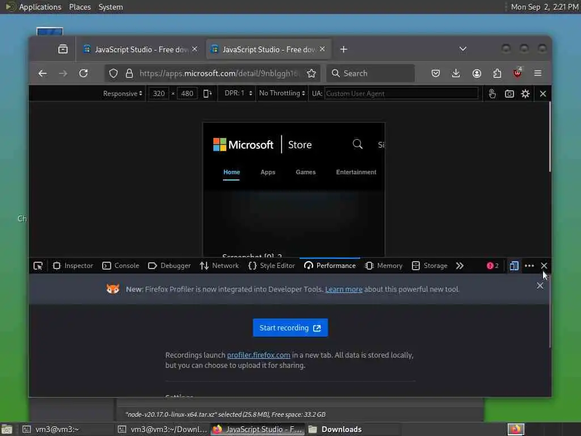Open the No Throttling dropdown

[282, 93]
